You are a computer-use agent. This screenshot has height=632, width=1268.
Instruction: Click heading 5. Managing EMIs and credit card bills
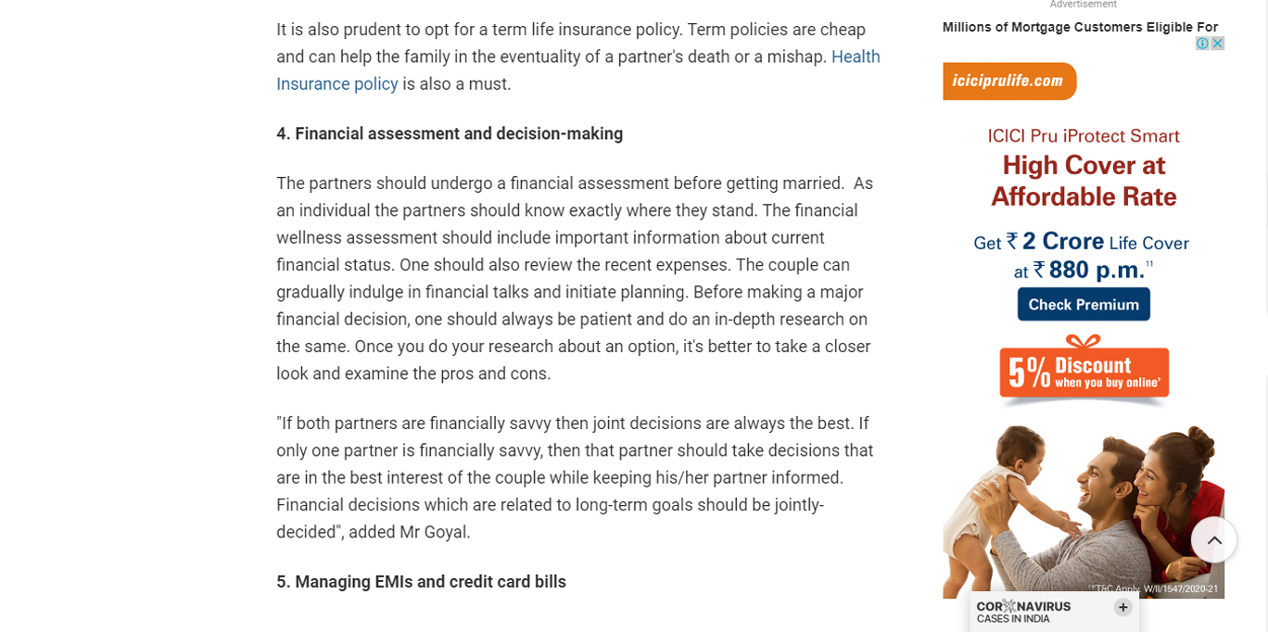(421, 582)
